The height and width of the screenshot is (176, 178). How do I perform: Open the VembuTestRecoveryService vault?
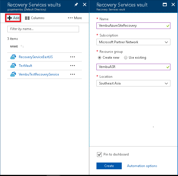coord(39,74)
